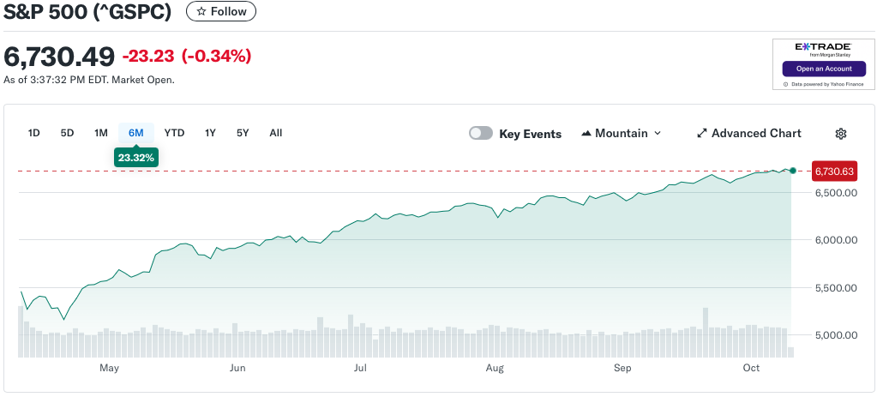877x397 pixels.
Task: Click the tallest volume bar in September
Action: tap(706, 332)
